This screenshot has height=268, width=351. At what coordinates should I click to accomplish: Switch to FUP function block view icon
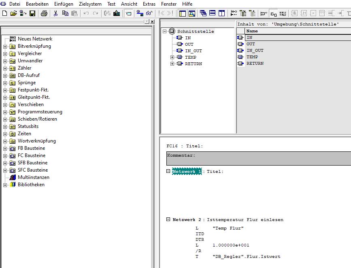coord(273,13)
